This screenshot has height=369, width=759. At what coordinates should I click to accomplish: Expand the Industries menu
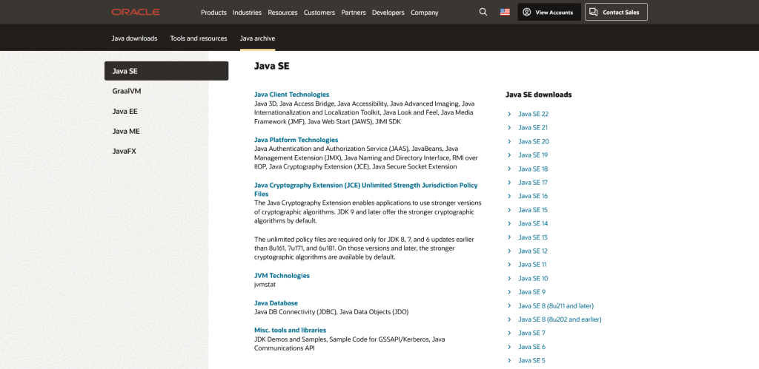[x=247, y=13]
